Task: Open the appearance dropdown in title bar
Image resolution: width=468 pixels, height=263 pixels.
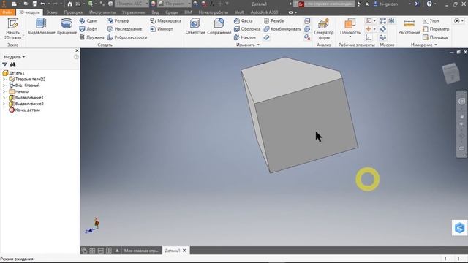Action: pyautogui.click(x=174, y=4)
